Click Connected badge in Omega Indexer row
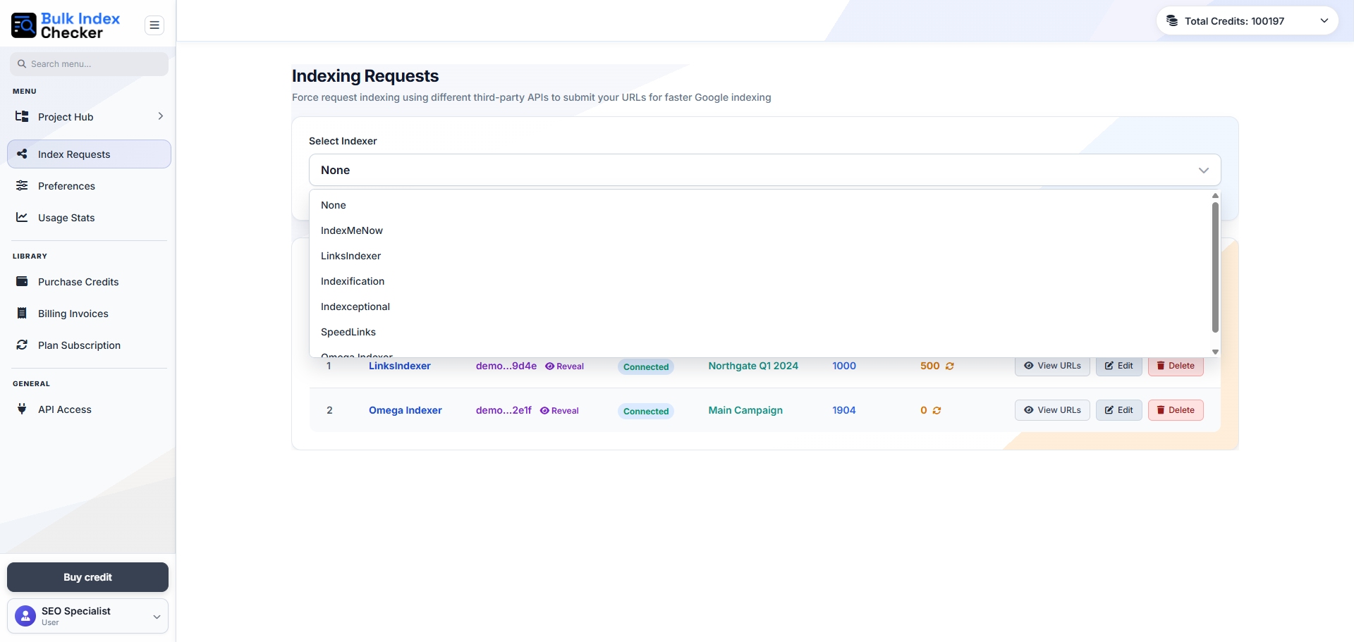Viewport: 1354px width, 642px height. 646,411
